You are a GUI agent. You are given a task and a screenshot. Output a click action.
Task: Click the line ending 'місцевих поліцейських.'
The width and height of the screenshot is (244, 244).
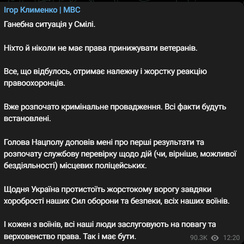click(x=75, y=166)
